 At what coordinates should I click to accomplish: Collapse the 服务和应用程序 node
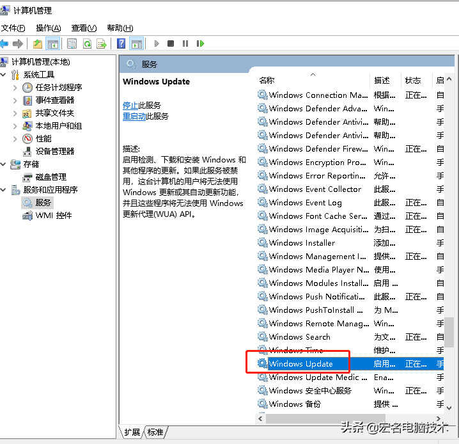pyautogui.click(x=3, y=190)
